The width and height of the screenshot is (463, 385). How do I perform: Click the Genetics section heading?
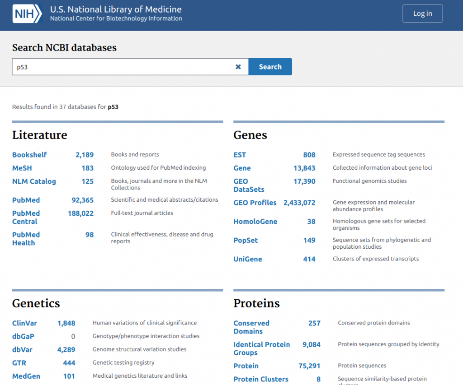click(36, 303)
